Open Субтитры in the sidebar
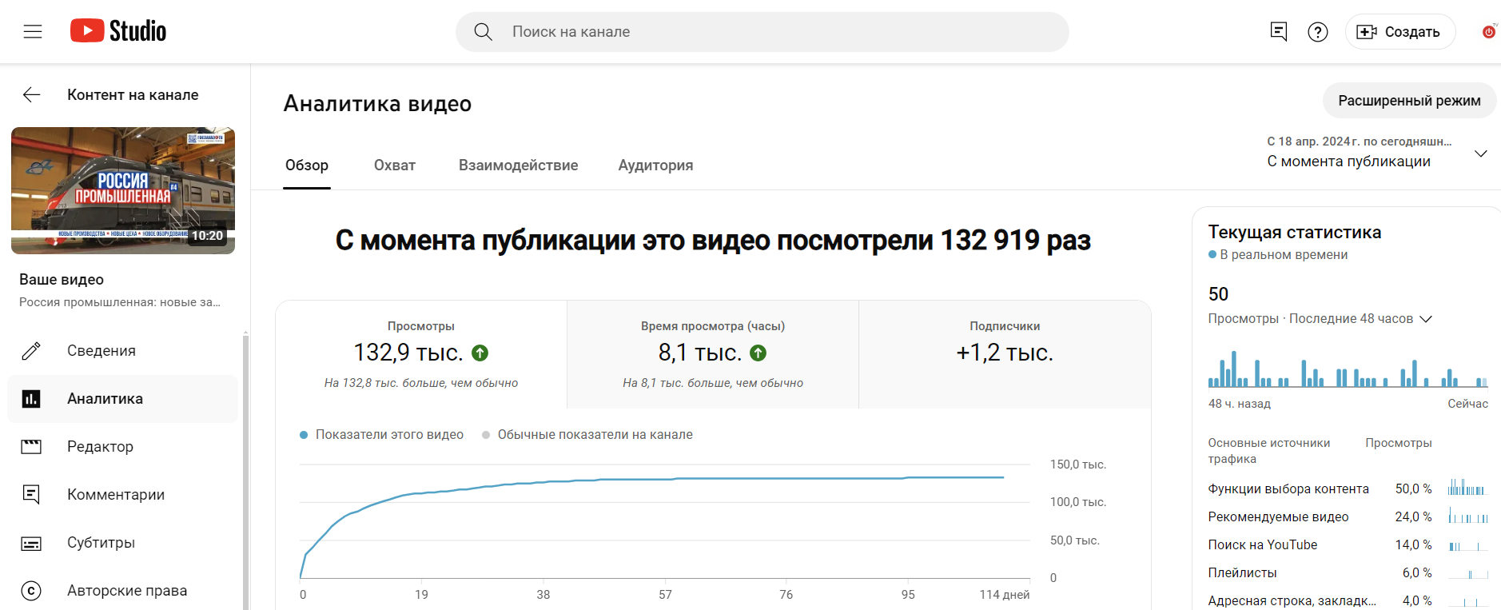 click(x=123, y=543)
